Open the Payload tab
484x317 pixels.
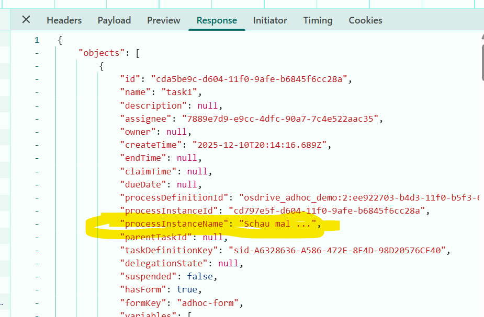114,20
